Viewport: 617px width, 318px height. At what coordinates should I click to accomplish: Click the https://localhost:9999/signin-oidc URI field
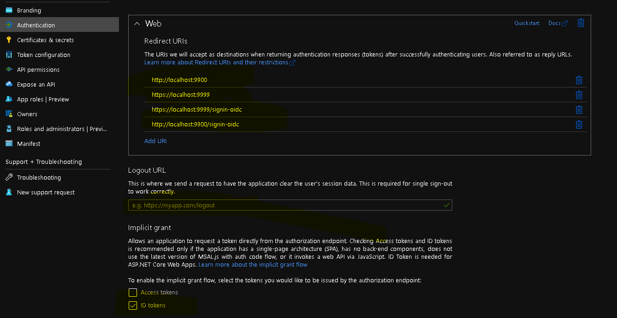pyautogui.click(x=356, y=110)
